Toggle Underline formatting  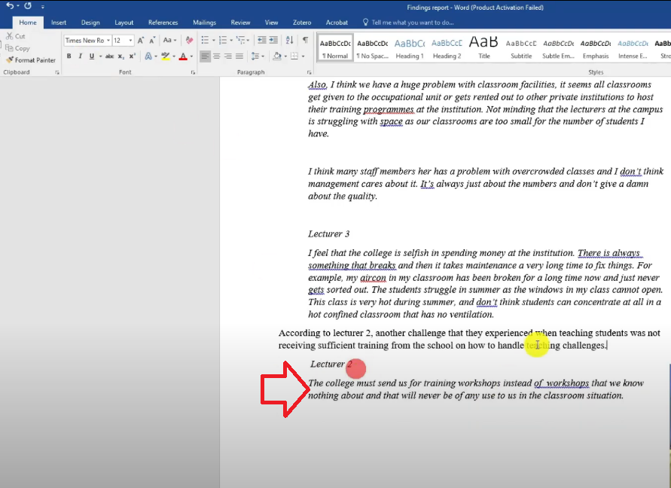click(92, 56)
